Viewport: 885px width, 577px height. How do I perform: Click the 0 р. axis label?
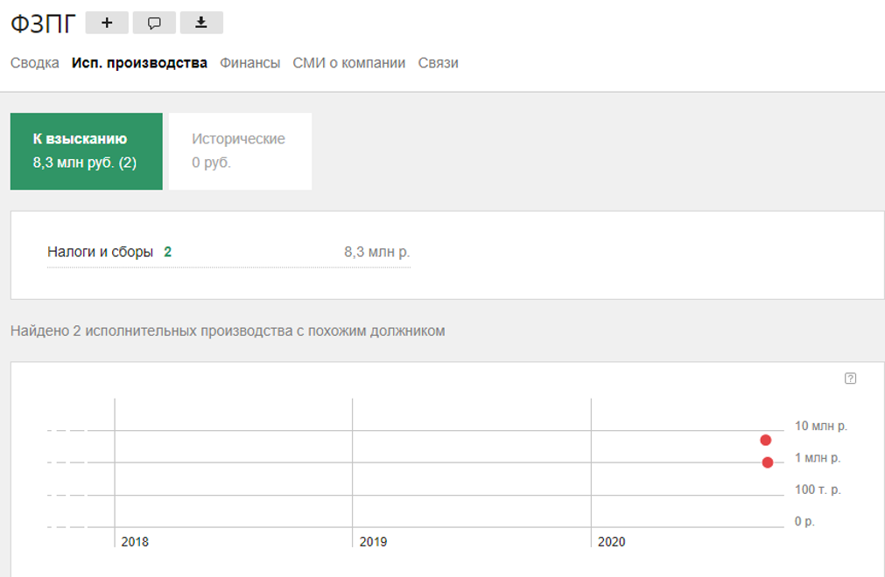coord(804,521)
